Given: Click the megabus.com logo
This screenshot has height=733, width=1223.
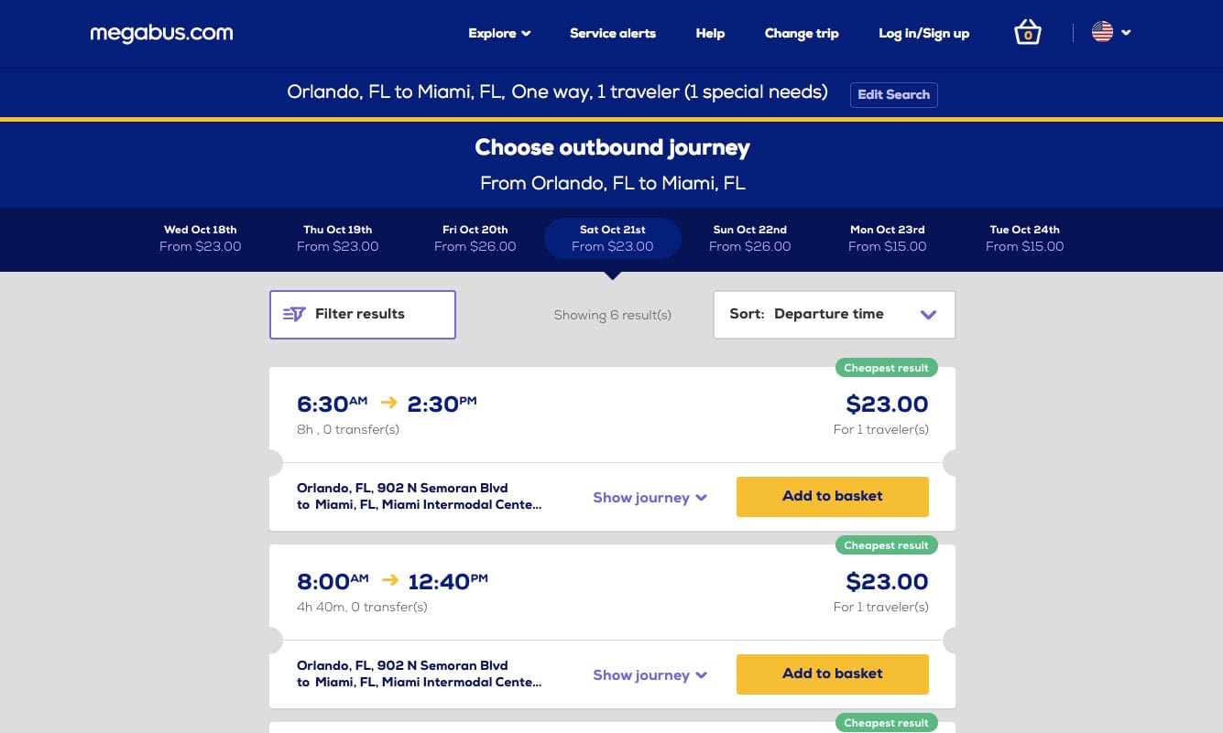Looking at the screenshot, I should click(161, 33).
